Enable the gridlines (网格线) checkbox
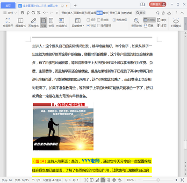Image resolution: width=187 pixels, height=183 pixels. pyautogui.click(x=99, y=20)
